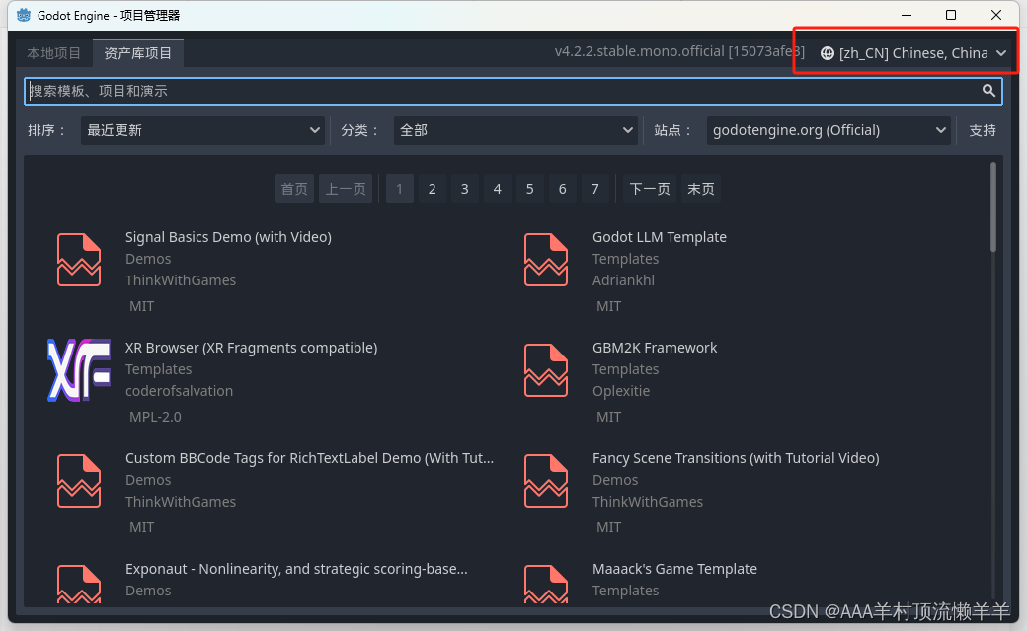Open XR Browser (XR Fragments compatible) title

click(x=252, y=348)
